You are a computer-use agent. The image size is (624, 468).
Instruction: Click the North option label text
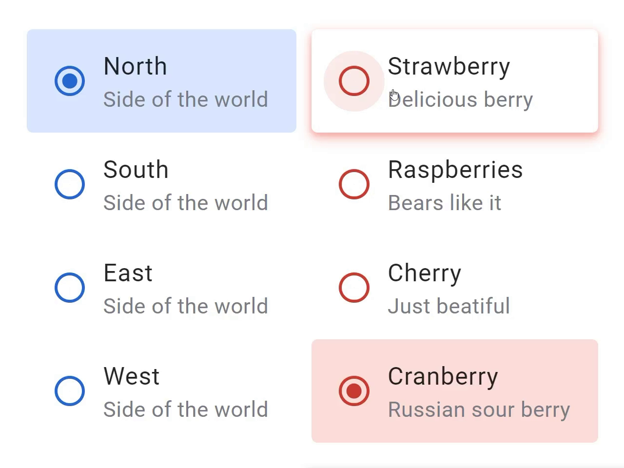point(135,66)
